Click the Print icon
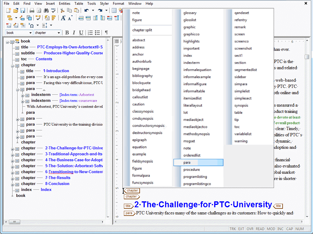The width and height of the screenshot is (313, 234). point(32,11)
